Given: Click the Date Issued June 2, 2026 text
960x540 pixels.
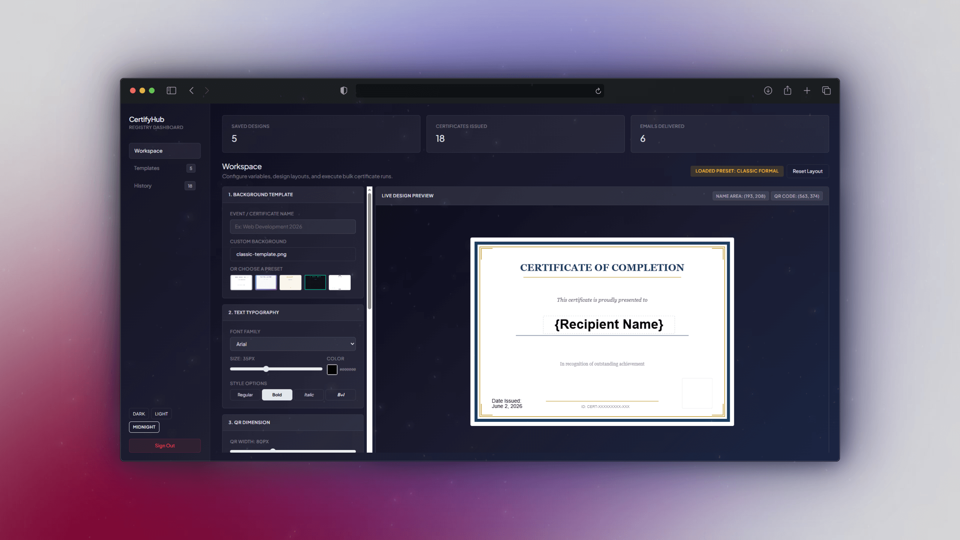Looking at the screenshot, I should click(507, 403).
